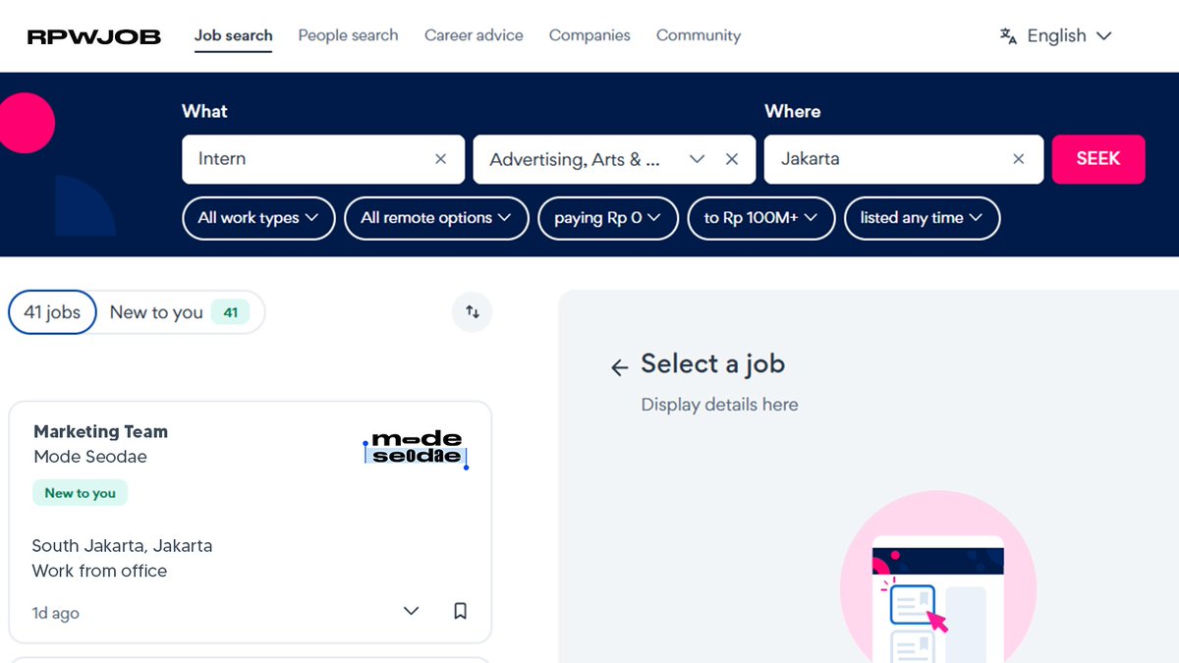Click the language translate icon
The height and width of the screenshot is (663, 1179).
1008,36
